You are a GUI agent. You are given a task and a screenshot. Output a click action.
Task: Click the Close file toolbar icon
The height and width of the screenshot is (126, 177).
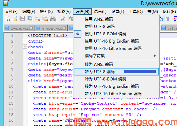(x=38, y=19)
